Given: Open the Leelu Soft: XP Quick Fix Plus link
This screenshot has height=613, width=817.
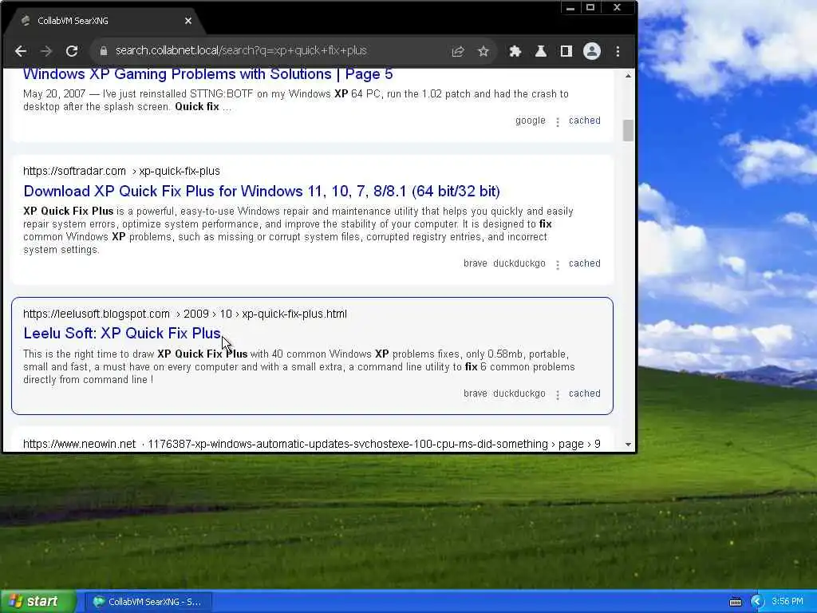Looking at the screenshot, I should tap(122, 333).
